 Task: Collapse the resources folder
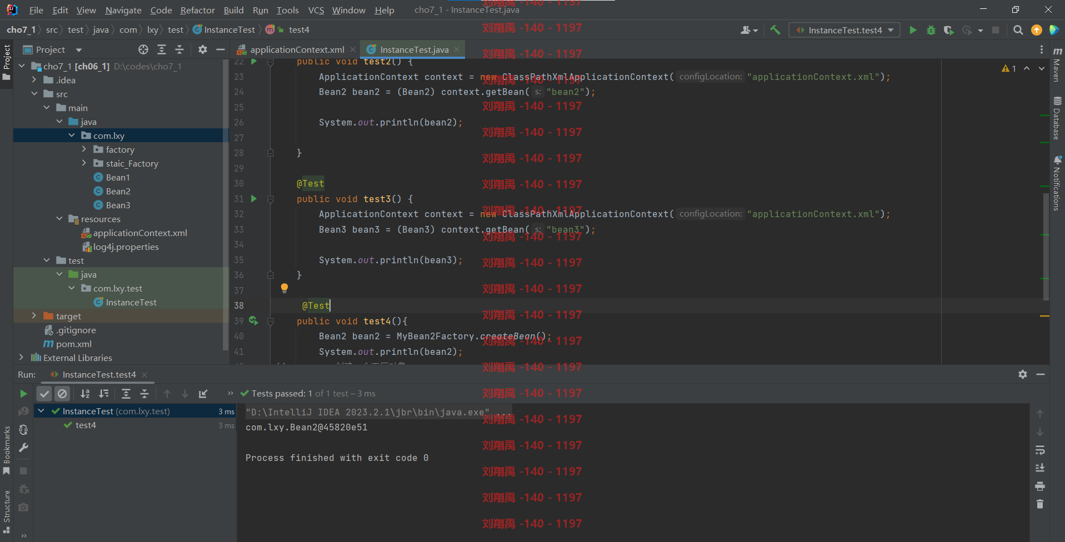(59, 219)
